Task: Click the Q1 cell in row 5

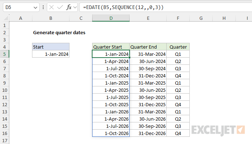Action: coord(178,54)
